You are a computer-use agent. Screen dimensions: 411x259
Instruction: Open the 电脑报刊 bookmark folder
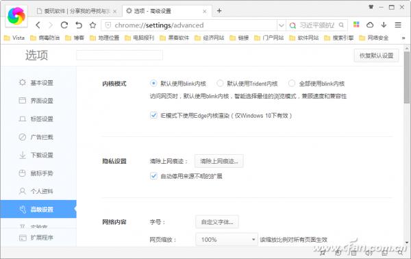139,38
